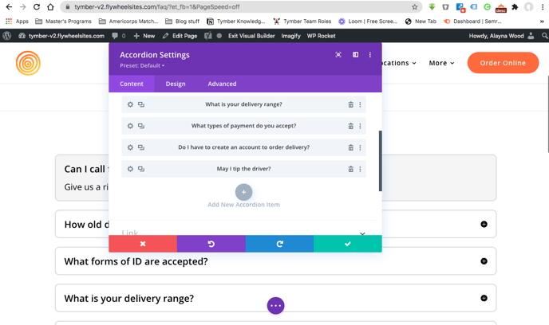
Task: Open Imagify in the admin bar
Action: (x=290, y=36)
